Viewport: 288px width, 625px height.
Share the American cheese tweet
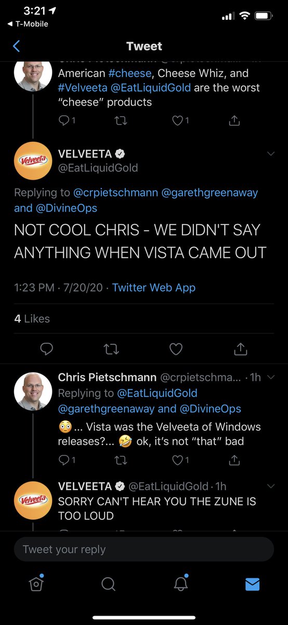[234, 120]
